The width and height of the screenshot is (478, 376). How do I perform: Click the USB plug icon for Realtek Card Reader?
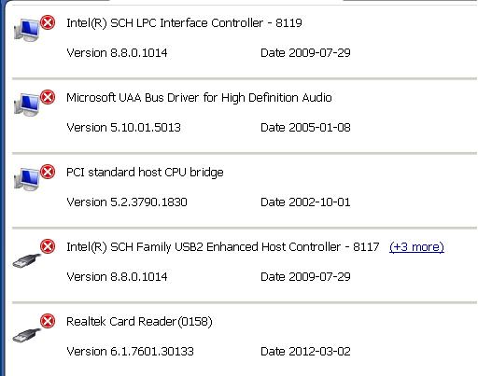pos(27,335)
